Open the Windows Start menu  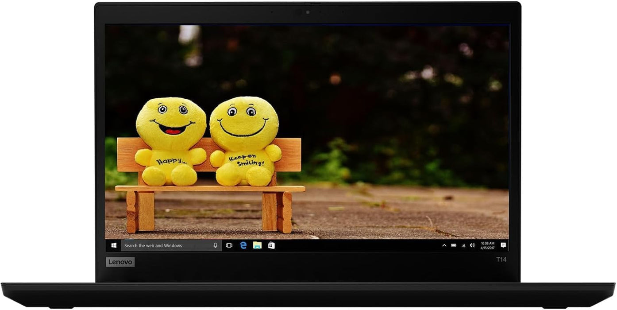point(114,245)
